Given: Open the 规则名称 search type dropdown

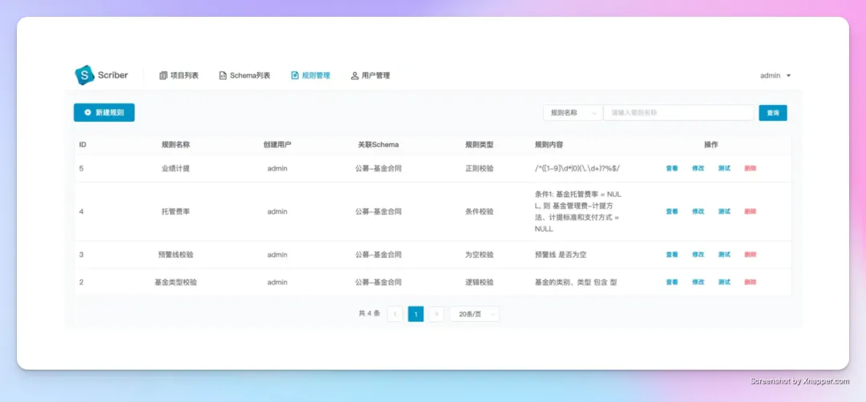Looking at the screenshot, I should coord(573,112).
